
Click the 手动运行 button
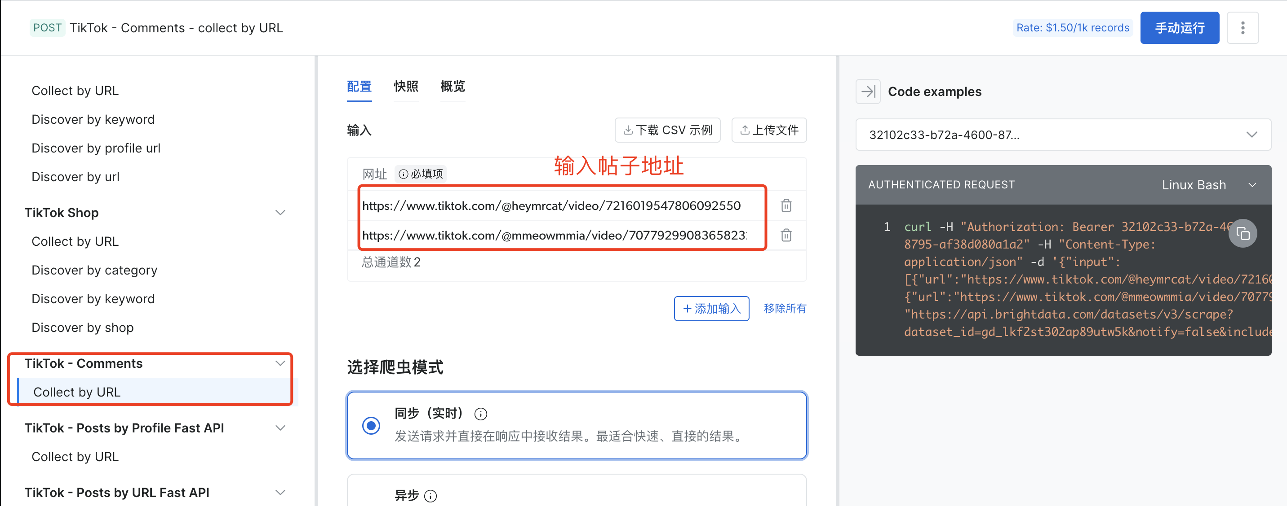(x=1179, y=28)
